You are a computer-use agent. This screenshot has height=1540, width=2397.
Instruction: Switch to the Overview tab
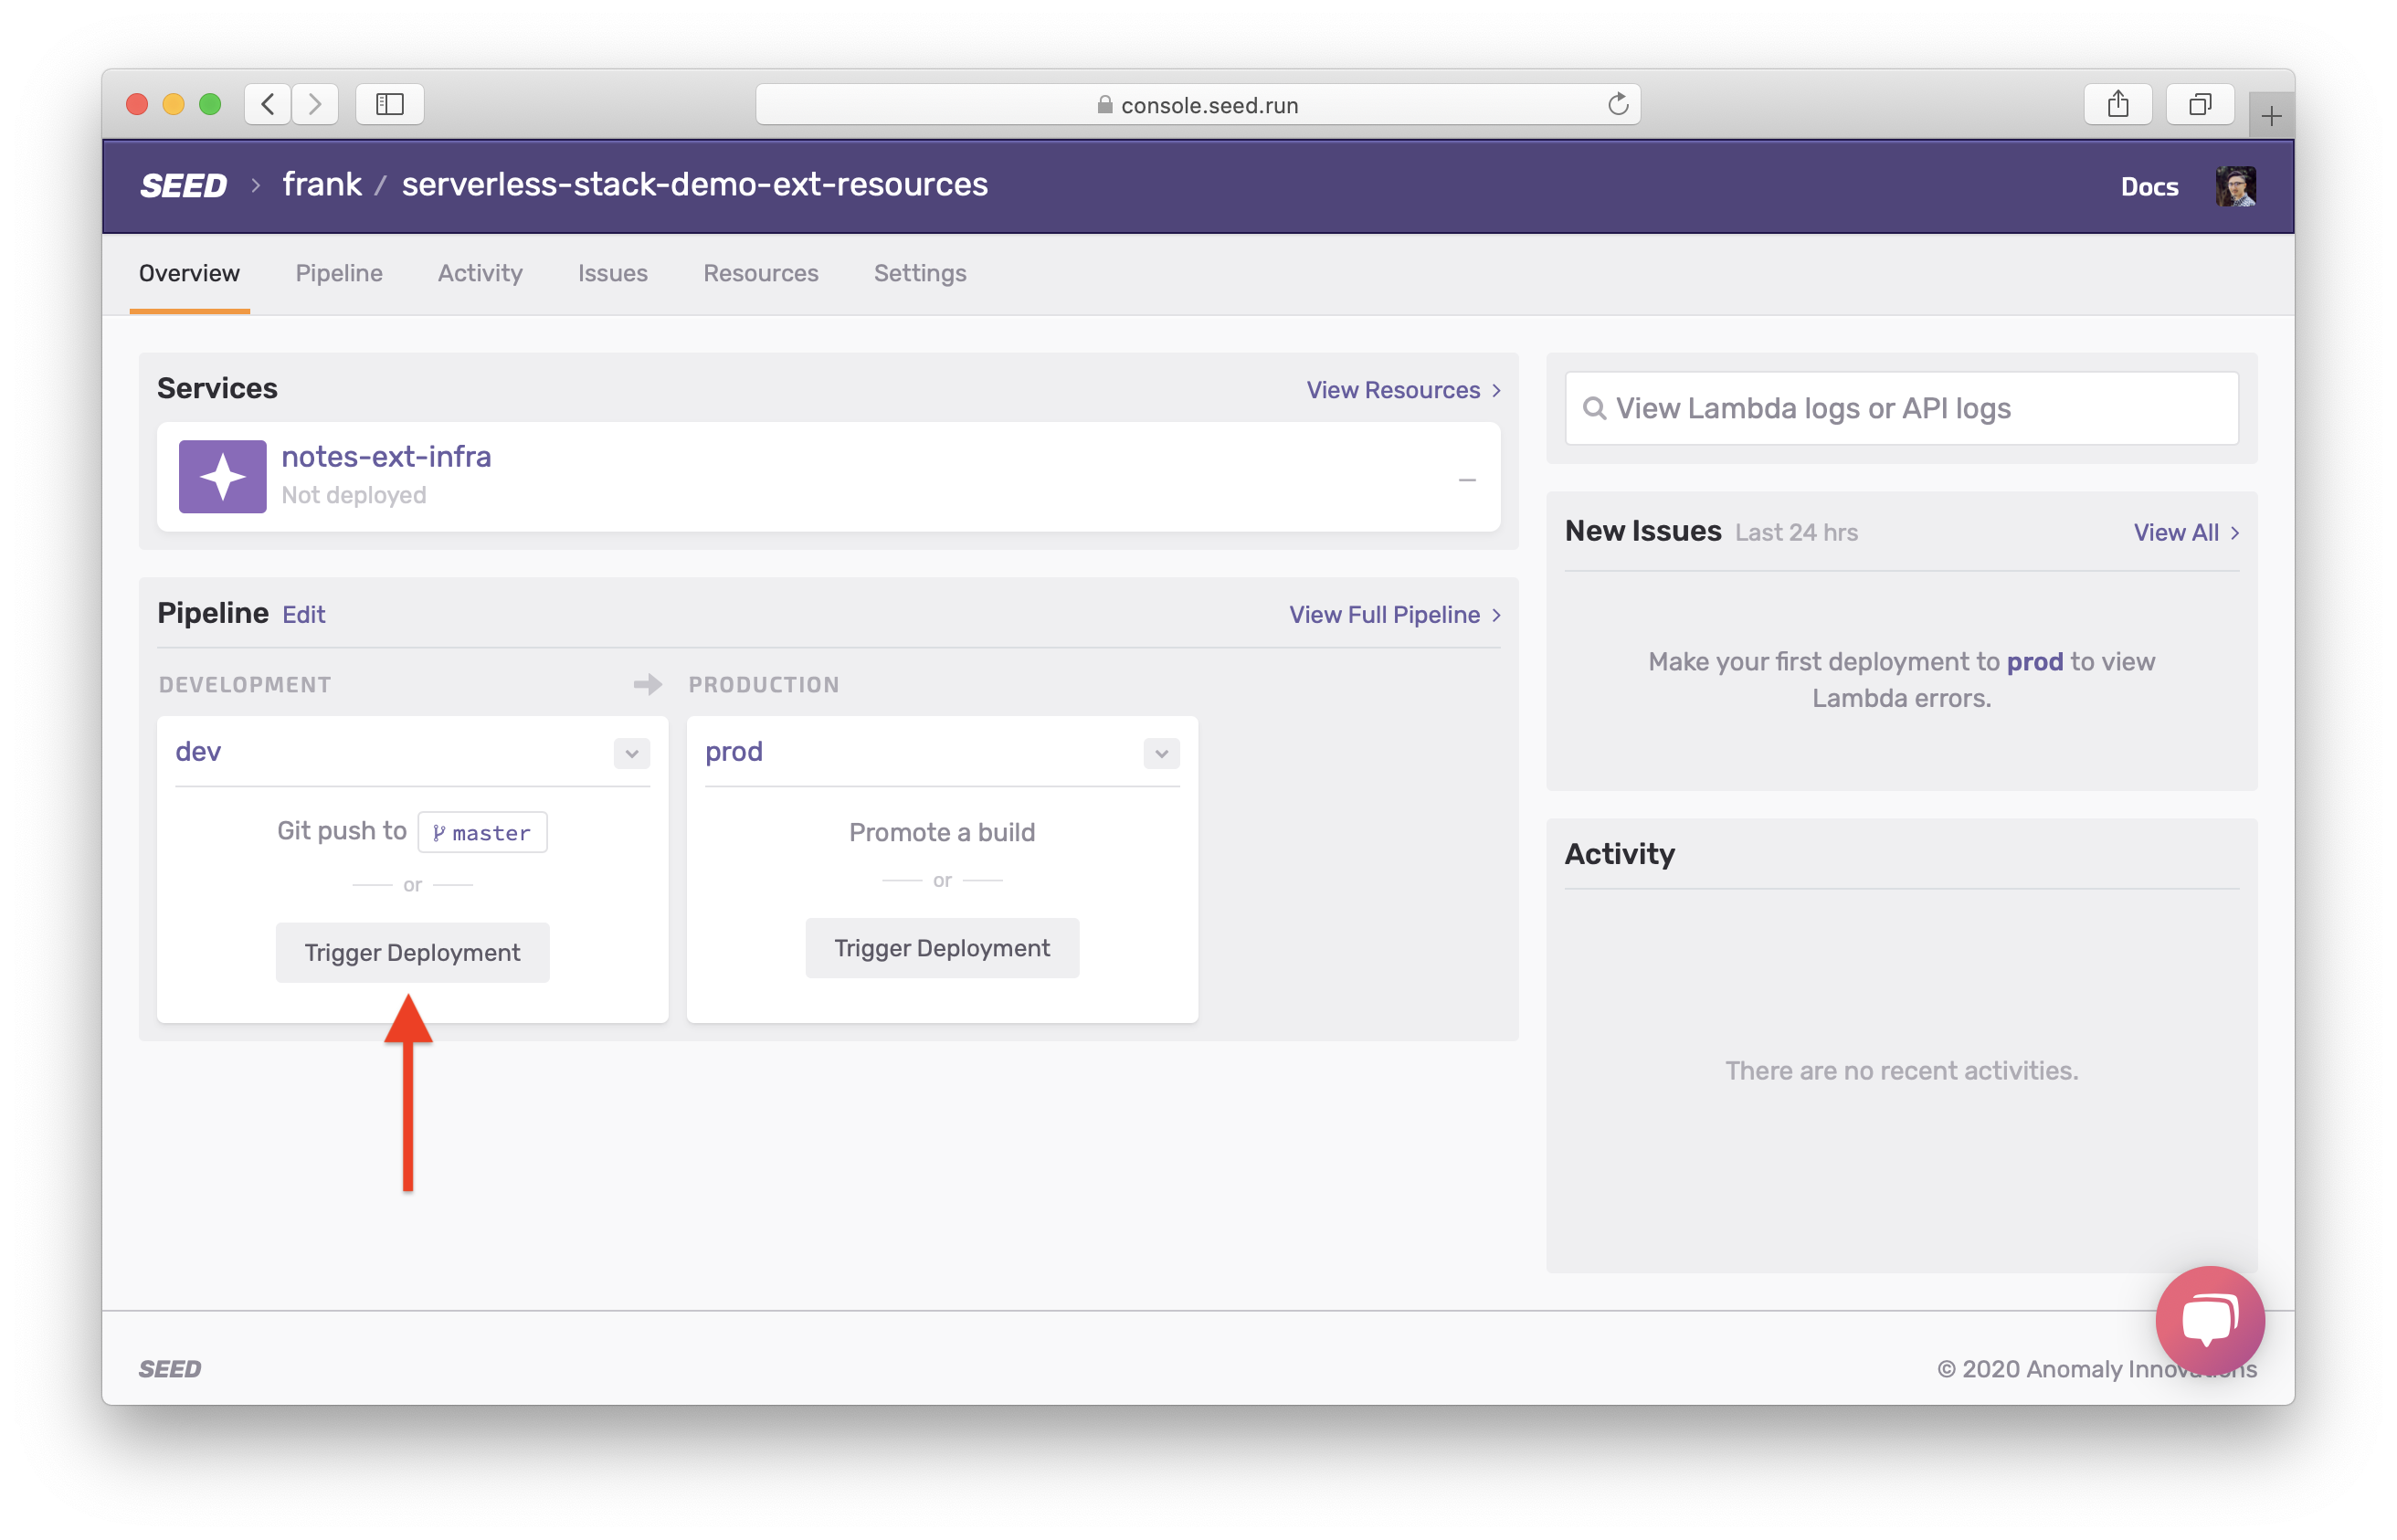(x=189, y=273)
